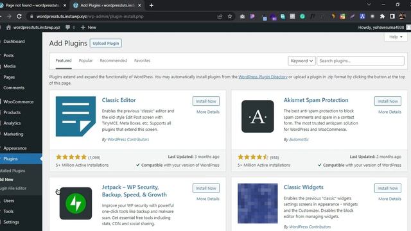
Task: Open the Jetpack plugin title link
Action: coord(134,191)
